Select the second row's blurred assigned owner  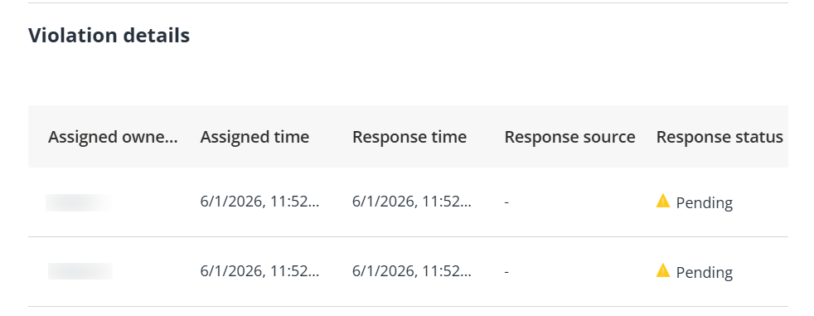tap(80, 271)
